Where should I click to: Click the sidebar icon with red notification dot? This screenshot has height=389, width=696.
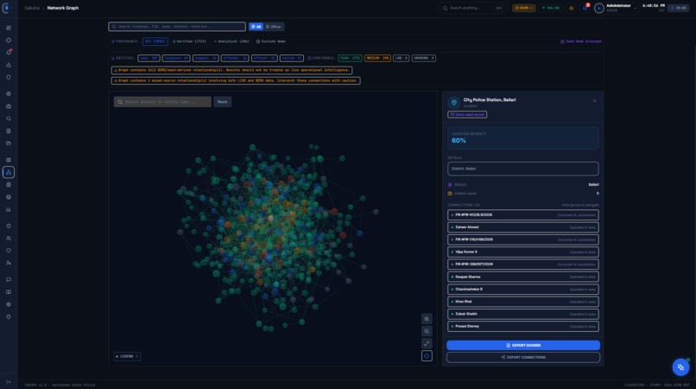tap(9, 53)
